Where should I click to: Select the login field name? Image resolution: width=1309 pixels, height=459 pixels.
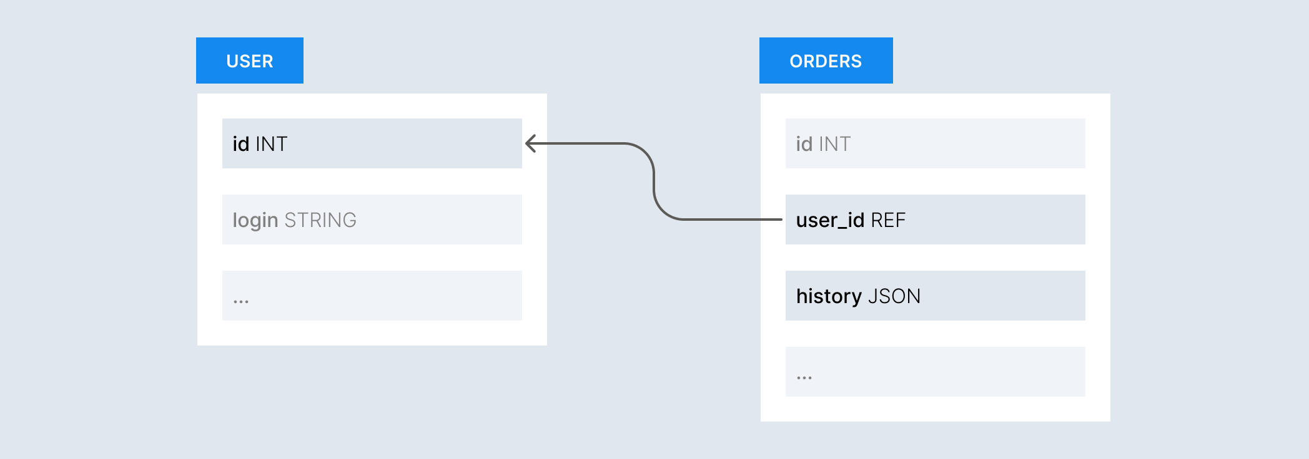coord(255,220)
